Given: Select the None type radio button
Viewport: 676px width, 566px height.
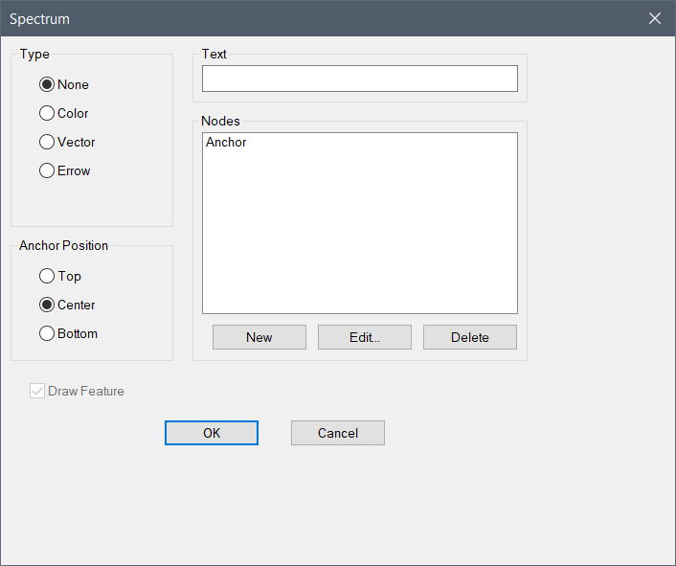Looking at the screenshot, I should tap(47, 84).
